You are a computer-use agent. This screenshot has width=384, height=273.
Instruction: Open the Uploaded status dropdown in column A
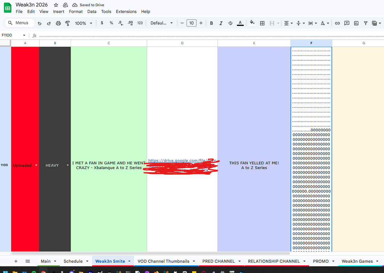pyautogui.click(x=36, y=165)
